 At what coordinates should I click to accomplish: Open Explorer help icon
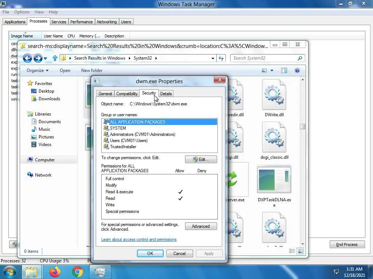[x=297, y=70]
